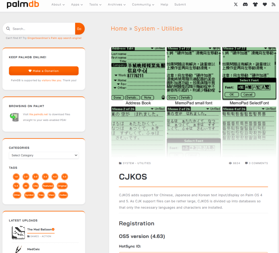Go to Home breadcrumb
279x253 pixels.
click(x=119, y=29)
